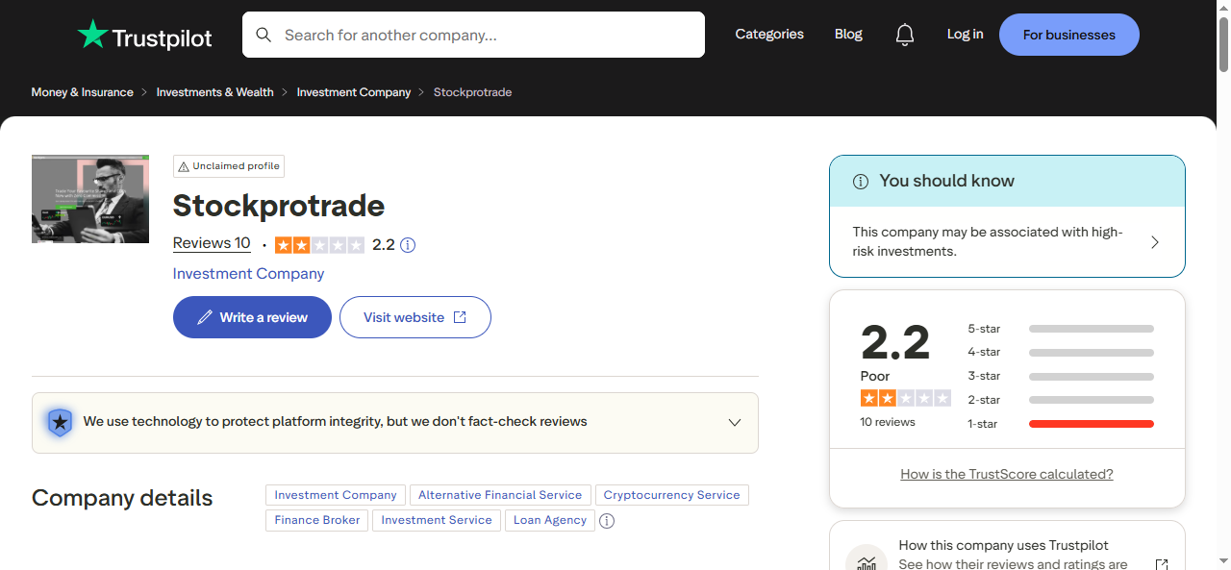Screen dimensions: 1231x570
Task: Open notifications via the bell icon
Action: [x=904, y=35]
